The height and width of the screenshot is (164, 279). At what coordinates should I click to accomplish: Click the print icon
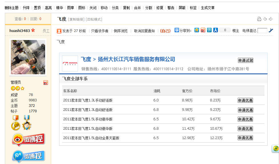pos(259,19)
